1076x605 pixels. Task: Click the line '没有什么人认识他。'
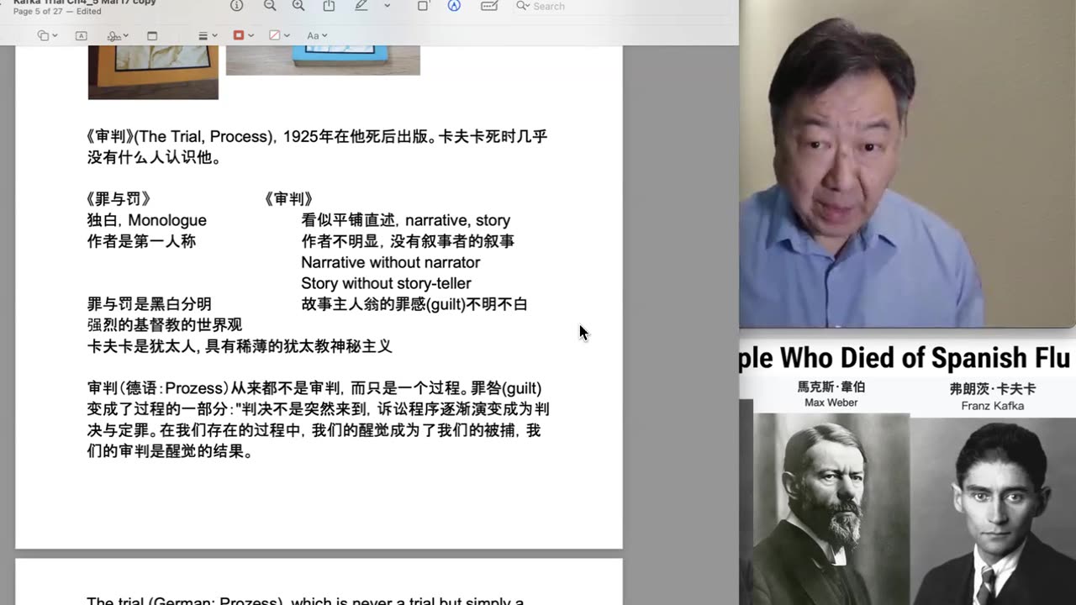coord(155,157)
